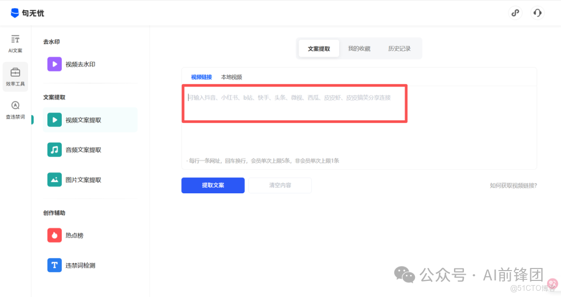561x297 pixels.
Task: Click the 句无忧 brand name text
Action: point(33,13)
